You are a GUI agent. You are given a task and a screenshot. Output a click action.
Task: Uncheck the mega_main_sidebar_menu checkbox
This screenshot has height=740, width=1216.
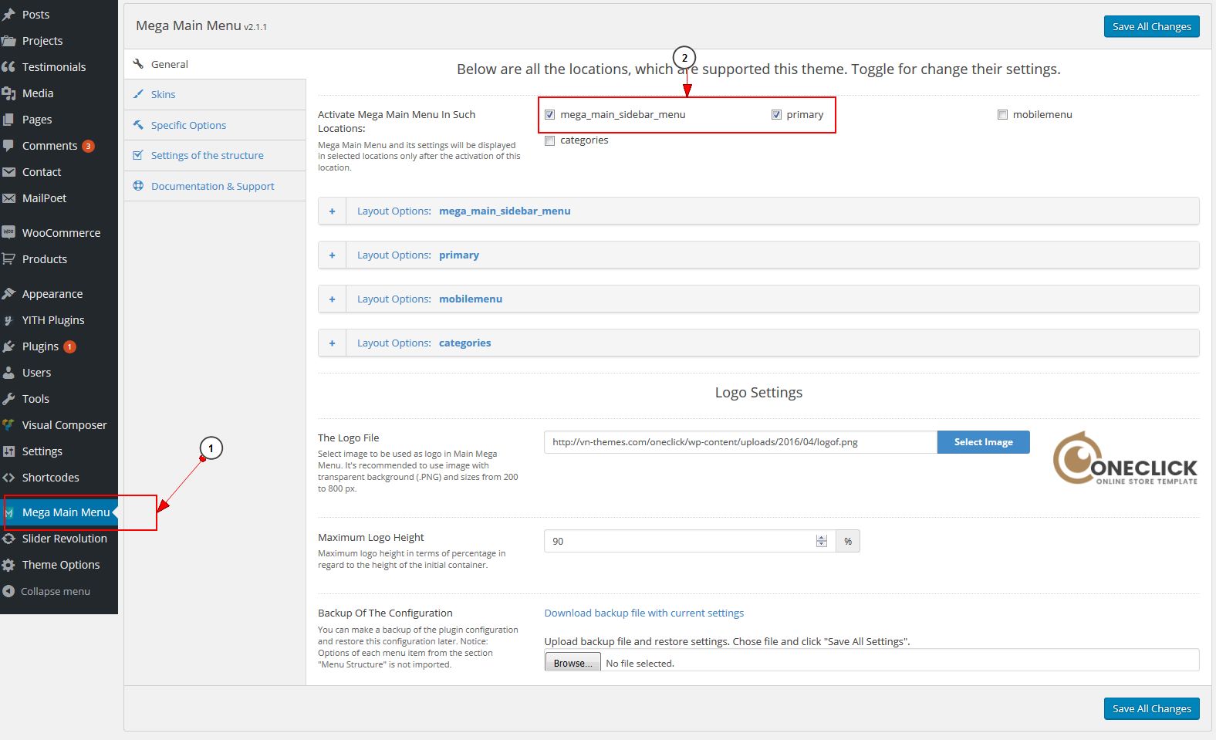(549, 114)
